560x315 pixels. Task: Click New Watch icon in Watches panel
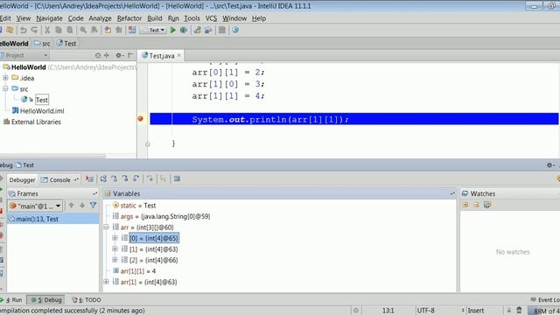coord(465,205)
